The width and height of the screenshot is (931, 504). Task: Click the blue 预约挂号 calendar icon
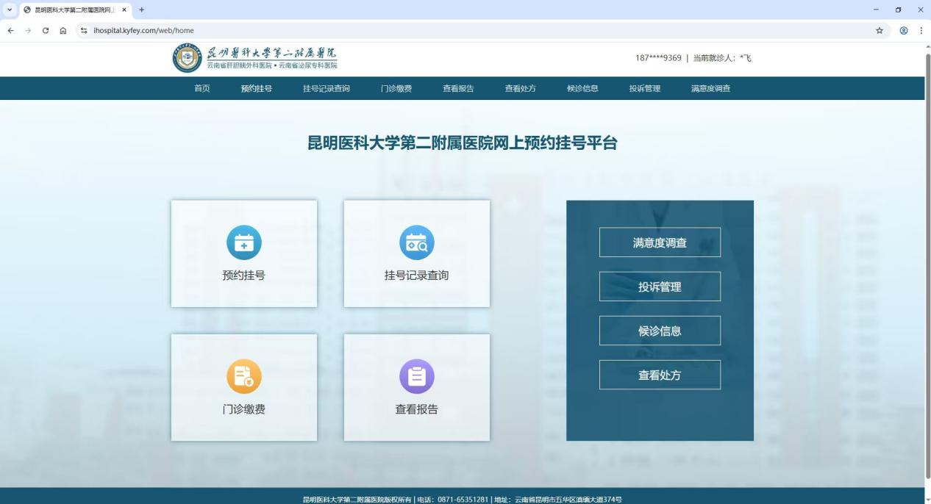[243, 242]
